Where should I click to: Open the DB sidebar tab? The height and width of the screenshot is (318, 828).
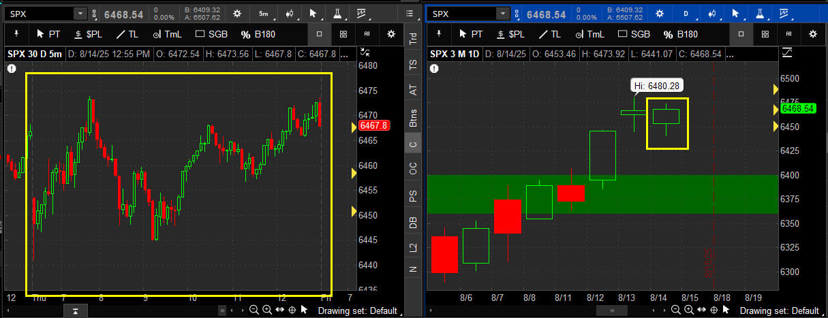(x=412, y=222)
